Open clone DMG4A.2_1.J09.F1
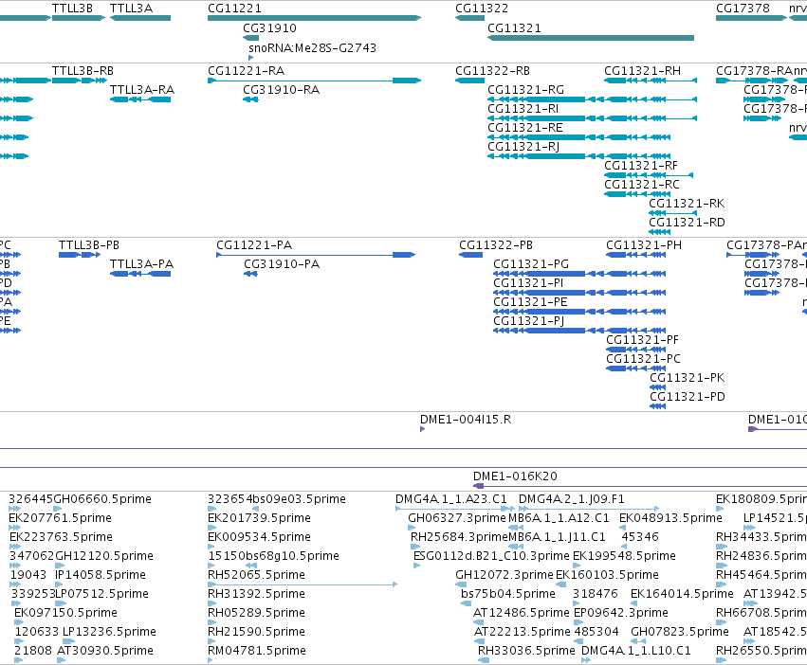The width and height of the screenshot is (807, 665). (x=571, y=499)
